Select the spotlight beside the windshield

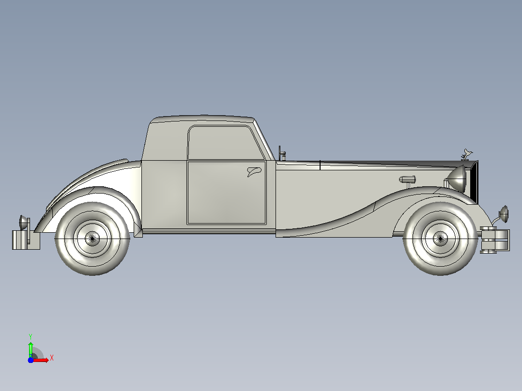[x=282, y=153]
